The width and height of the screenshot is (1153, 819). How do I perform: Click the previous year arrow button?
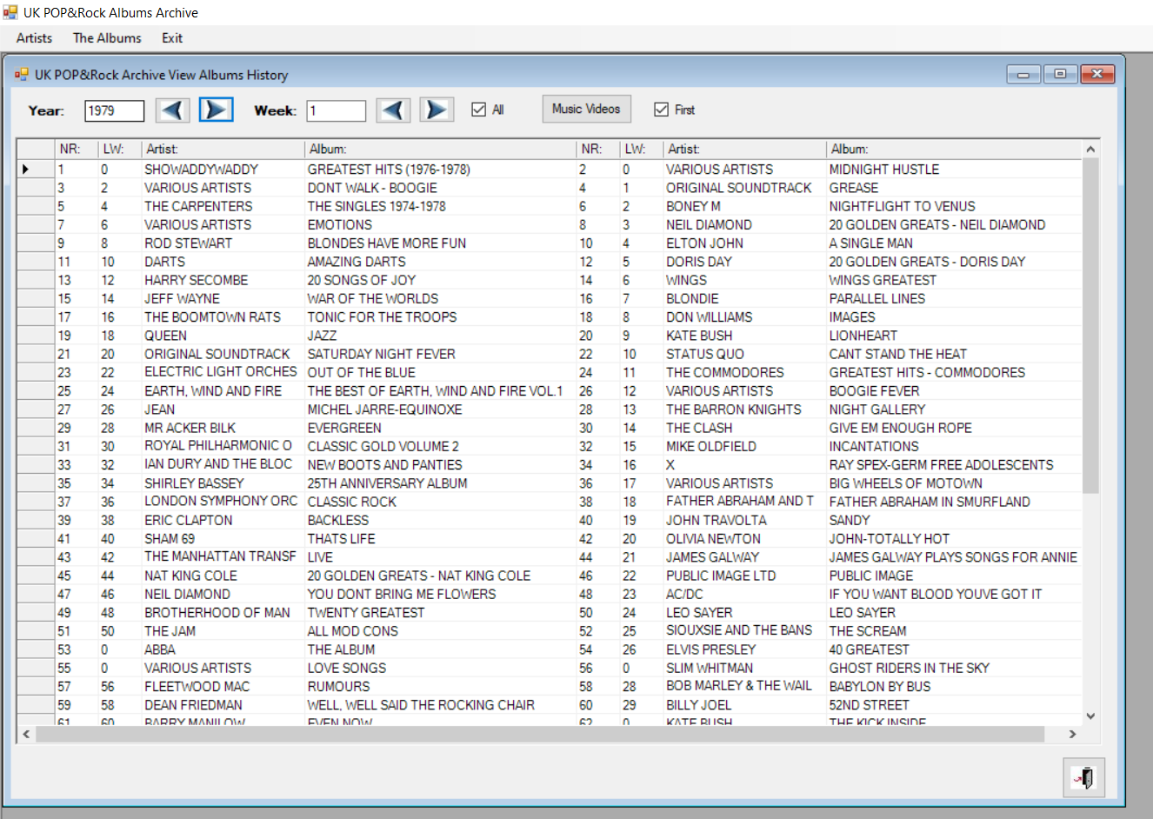tap(173, 110)
